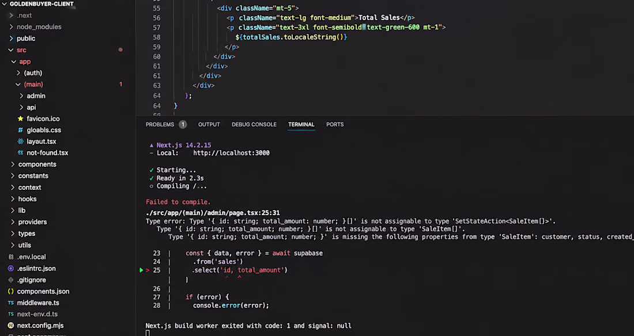Click the not-found.tsx file icon
634x336 pixels.
pyautogui.click(x=21, y=152)
